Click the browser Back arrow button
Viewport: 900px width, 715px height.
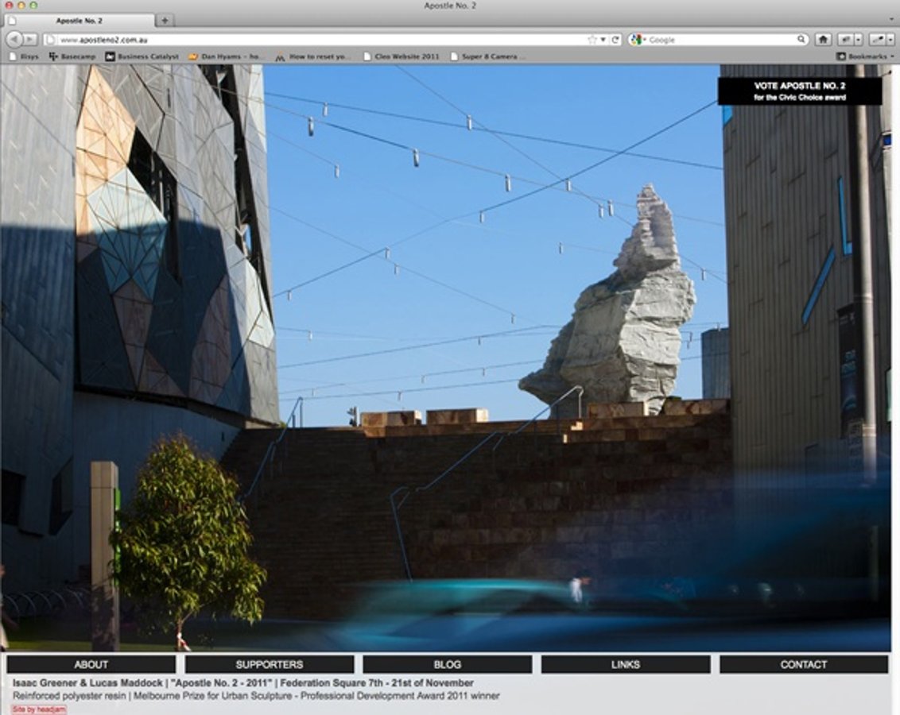point(13,39)
